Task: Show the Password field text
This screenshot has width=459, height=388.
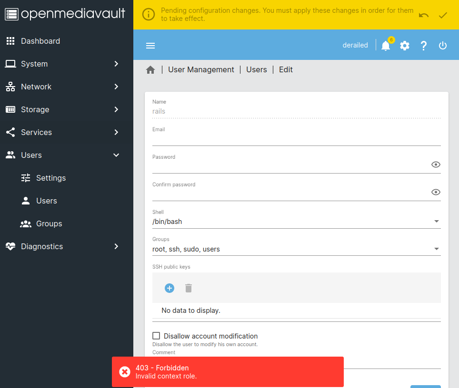Action: coord(436,165)
